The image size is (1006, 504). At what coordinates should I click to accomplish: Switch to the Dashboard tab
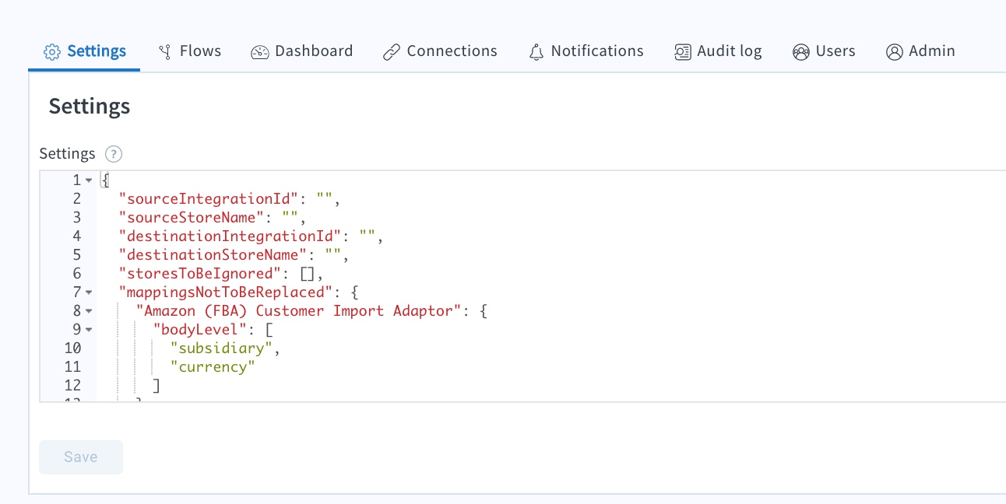click(302, 51)
